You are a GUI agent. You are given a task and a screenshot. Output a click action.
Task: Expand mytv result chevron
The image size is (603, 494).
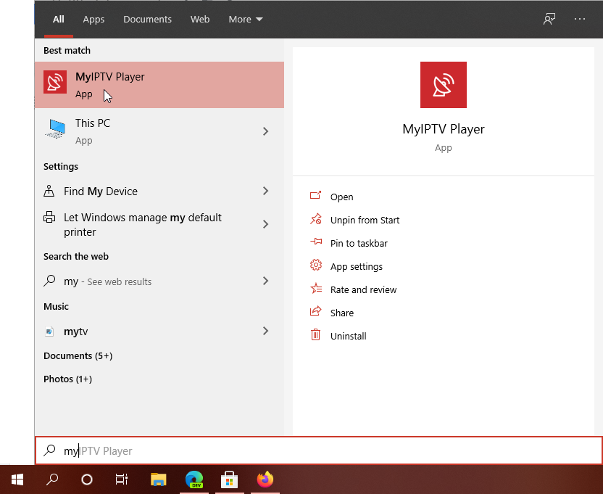(x=265, y=331)
